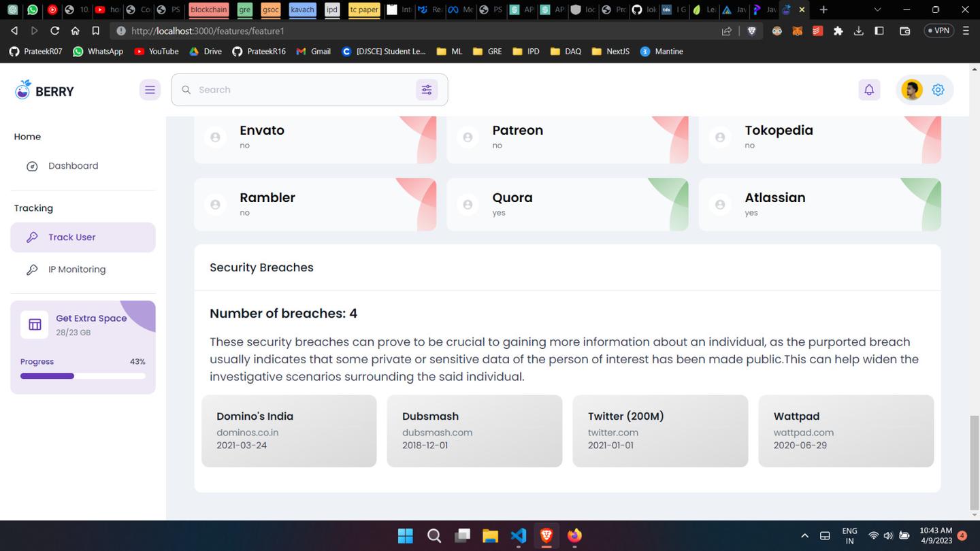
Task: Open the IPD bookmarks folder
Action: point(526,51)
